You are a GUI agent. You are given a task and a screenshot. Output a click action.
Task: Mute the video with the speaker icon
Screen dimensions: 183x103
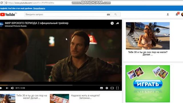pos(12,88)
